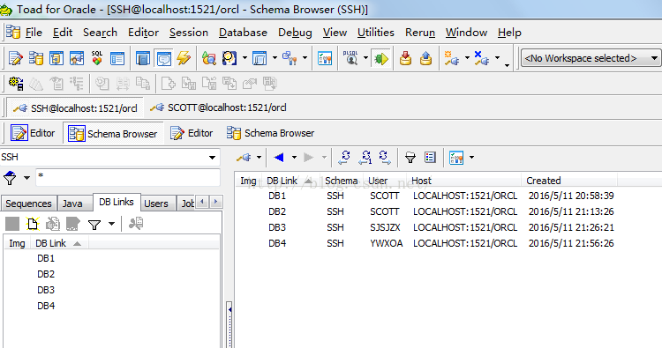Switch to the Users tab
This screenshot has width=662, height=348.
[x=156, y=204]
